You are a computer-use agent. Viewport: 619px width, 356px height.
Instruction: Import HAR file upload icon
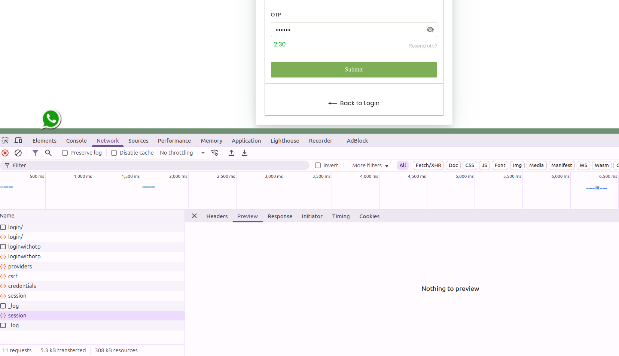(x=231, y=153)
